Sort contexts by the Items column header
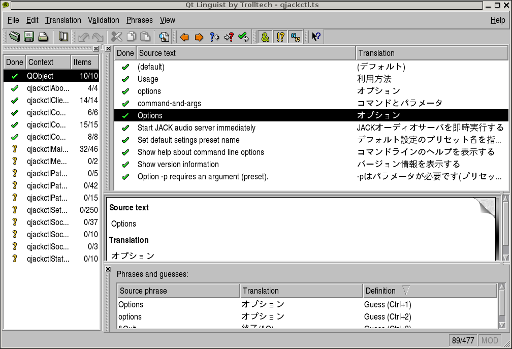512x349 pixels. point(85,62)
